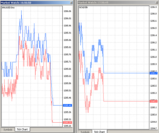Close the right Market Watch window
This screenshot has height=133, width=159.
pyautogui.click(x=157, y=2)
